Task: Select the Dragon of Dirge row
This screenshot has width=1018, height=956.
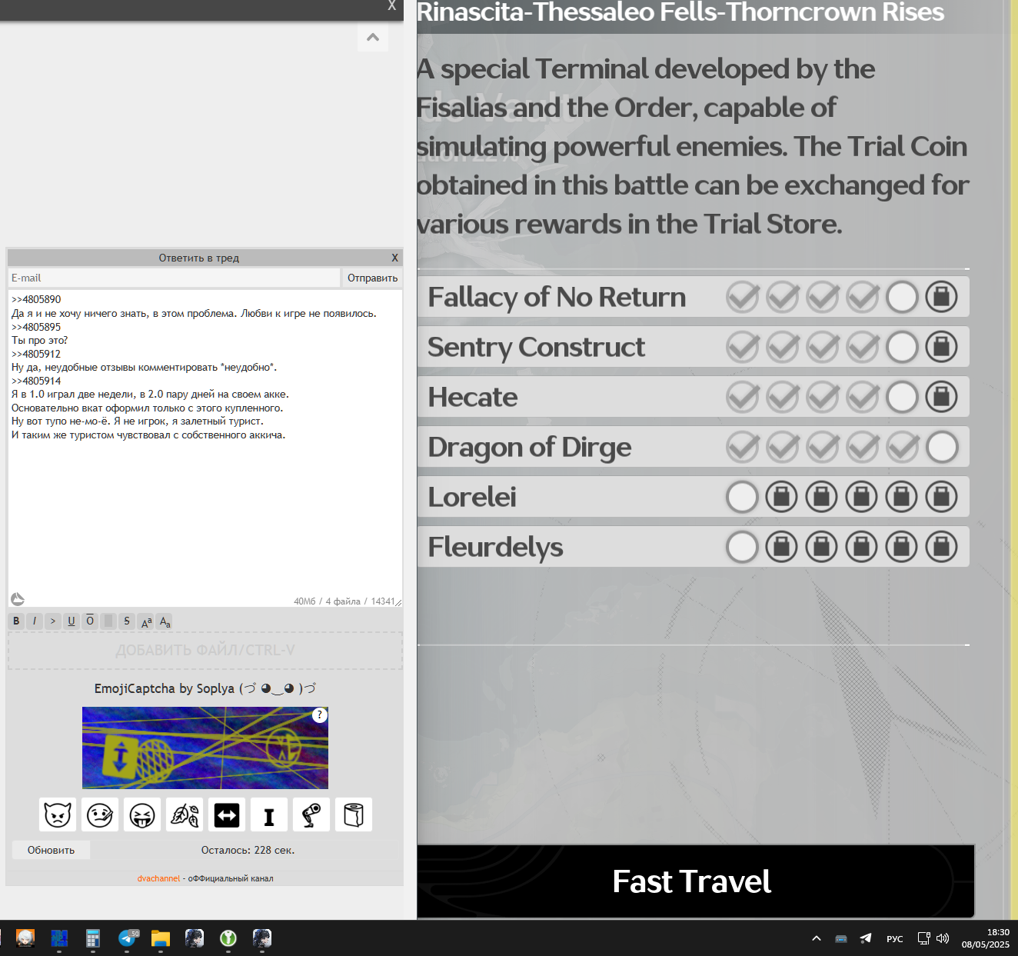Action: [x=693, y=447]
